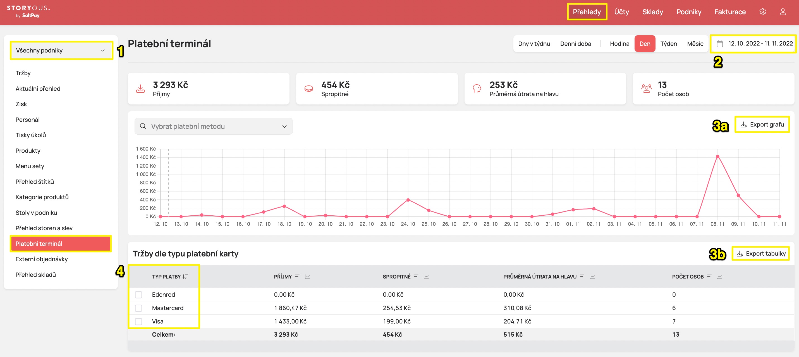Switch grouping to Hodina
Viewport: 799px width, 357px height.
(619, 44)
